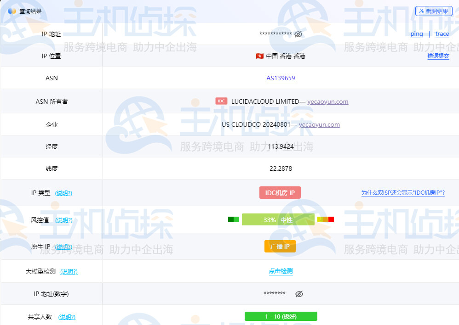Click the red "IDC机房 IP" badge
459x325 pixels.
click(281, 192)
